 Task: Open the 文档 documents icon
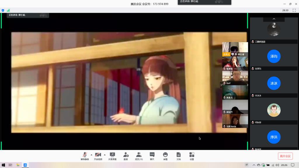click(178, 156)
